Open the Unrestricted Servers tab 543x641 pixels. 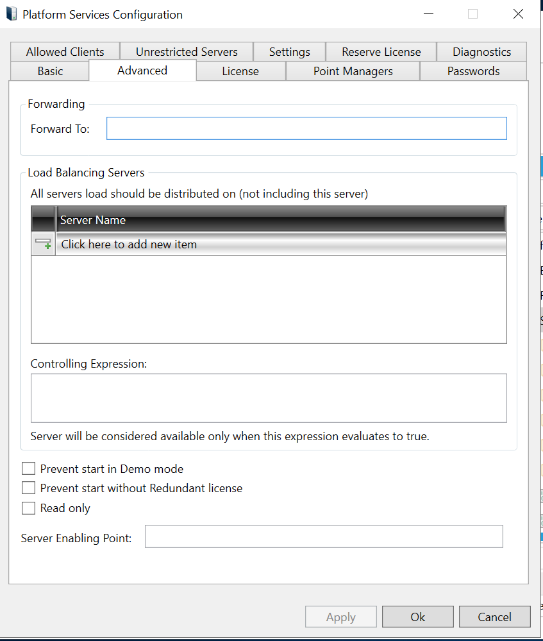[x=187, y=52]
